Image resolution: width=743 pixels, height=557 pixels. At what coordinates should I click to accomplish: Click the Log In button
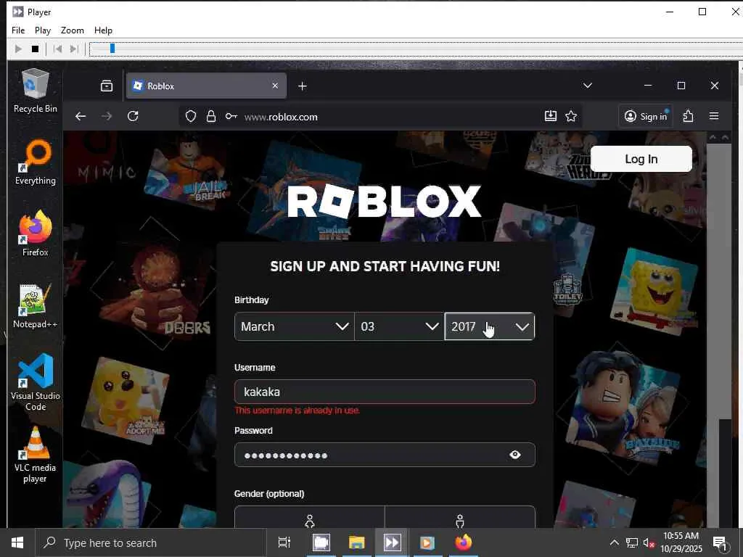click(x=641, y=159)
